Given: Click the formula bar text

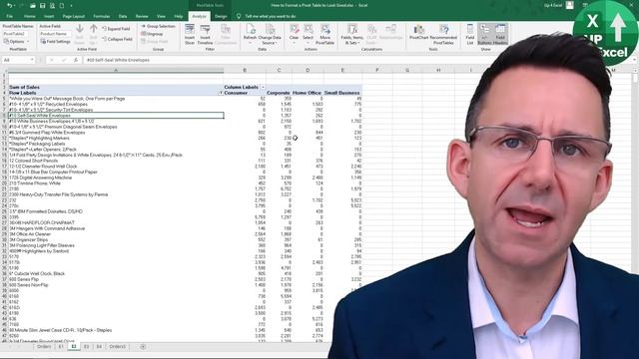Looking at the screenshot, I should click(118, 60).
